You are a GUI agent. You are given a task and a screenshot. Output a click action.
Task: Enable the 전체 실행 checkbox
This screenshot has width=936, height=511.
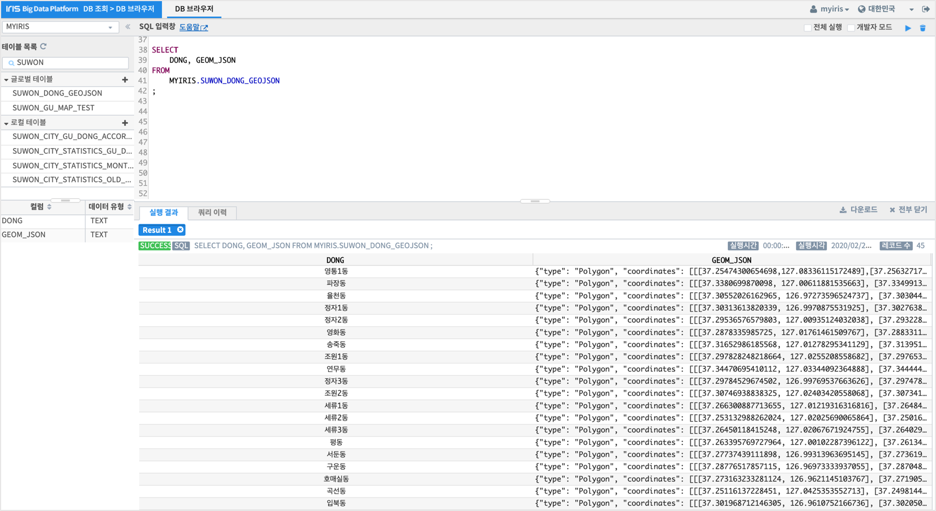(808, 28)
